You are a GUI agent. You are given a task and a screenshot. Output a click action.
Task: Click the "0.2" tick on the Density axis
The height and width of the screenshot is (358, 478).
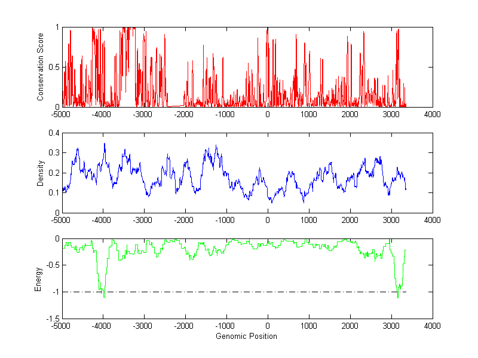tap(53, 173)
